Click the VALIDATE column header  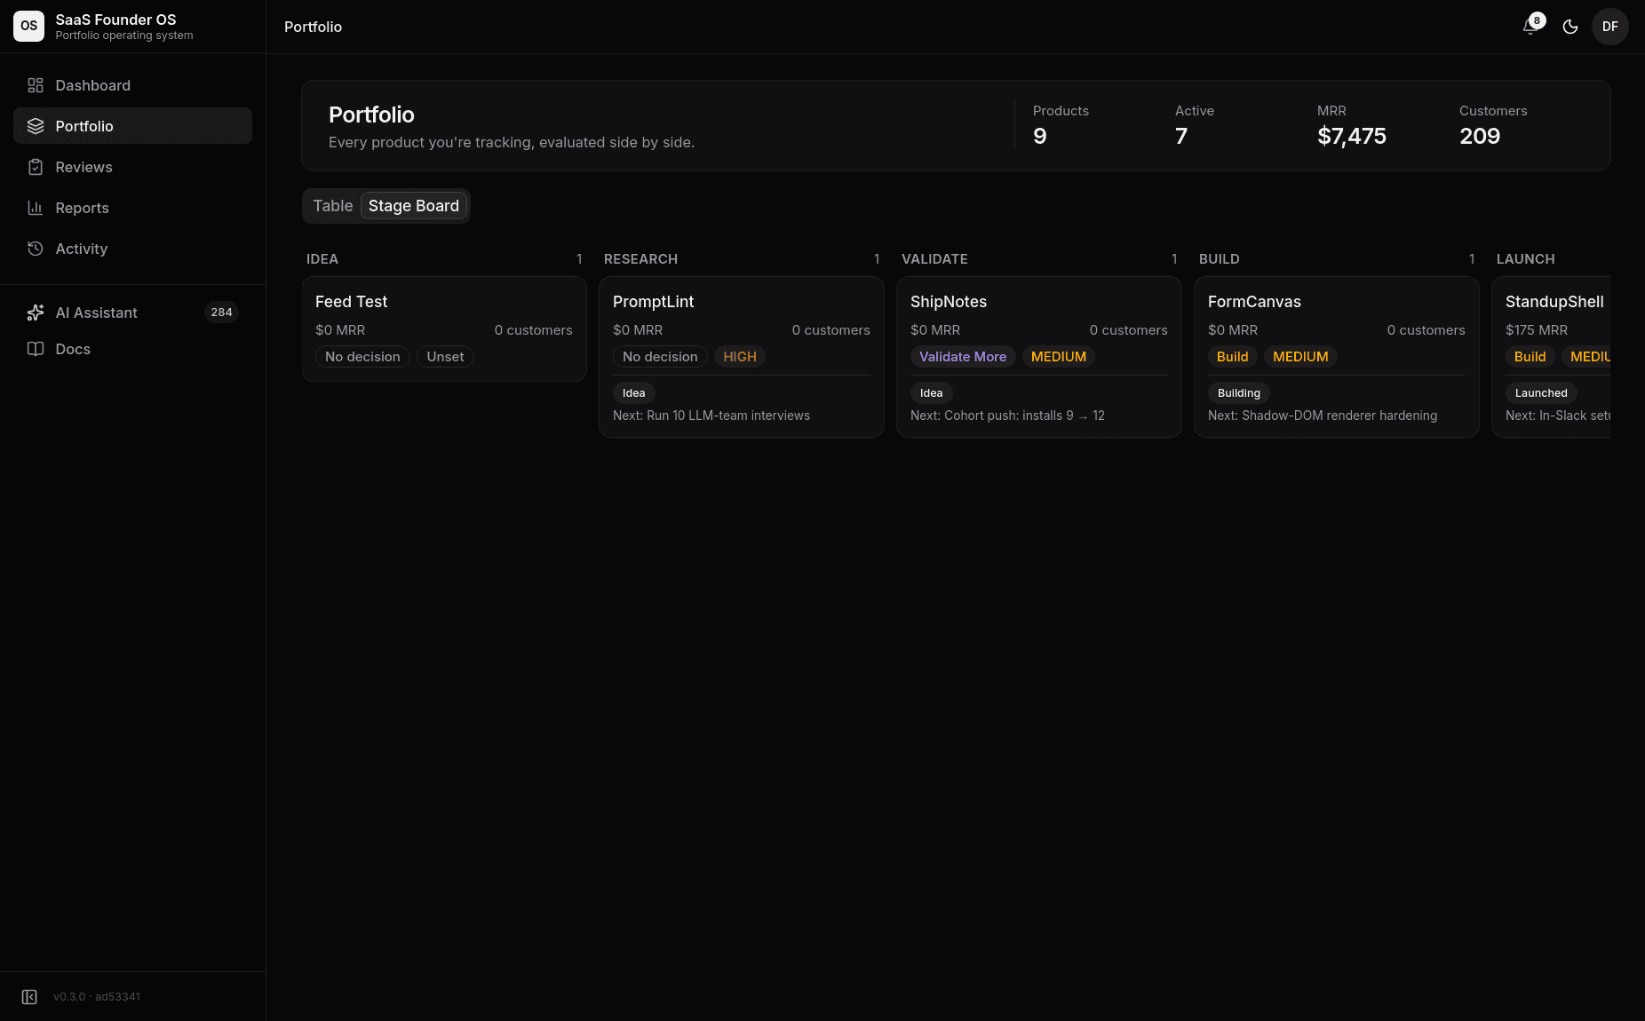click(934, 259)
